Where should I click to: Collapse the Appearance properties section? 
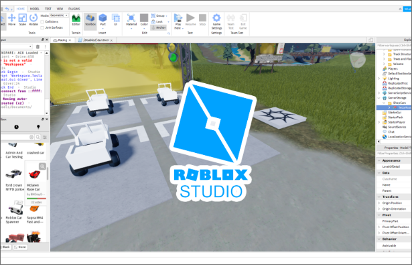pos(379,160)
